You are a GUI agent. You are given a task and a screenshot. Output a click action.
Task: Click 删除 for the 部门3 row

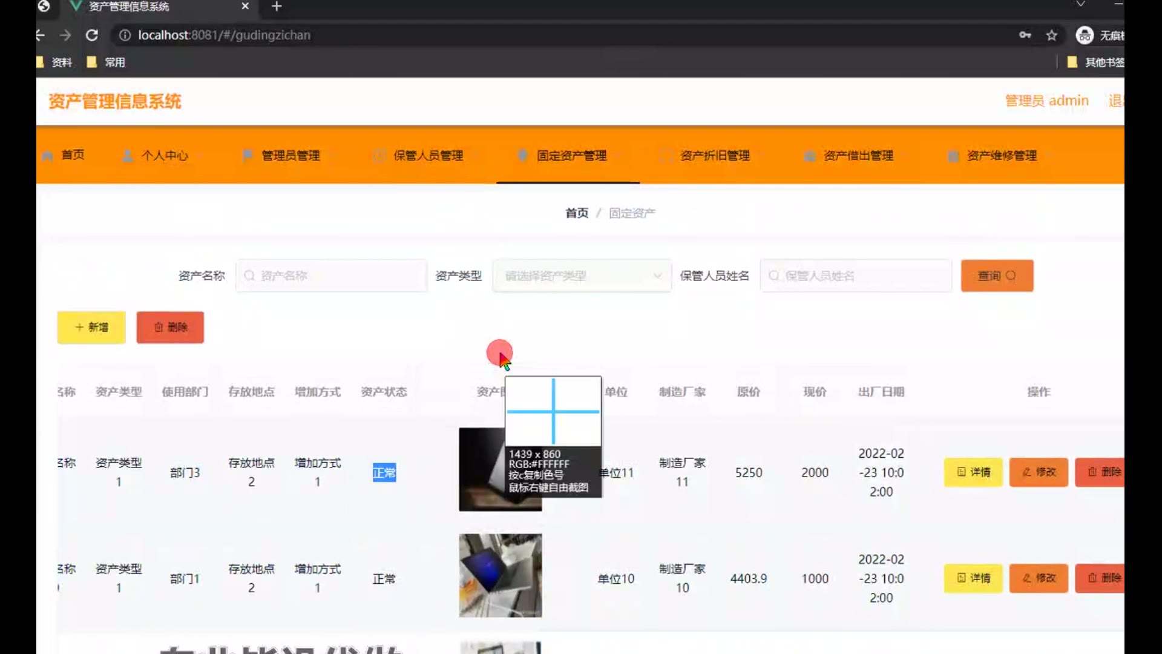pos(1100,472)
